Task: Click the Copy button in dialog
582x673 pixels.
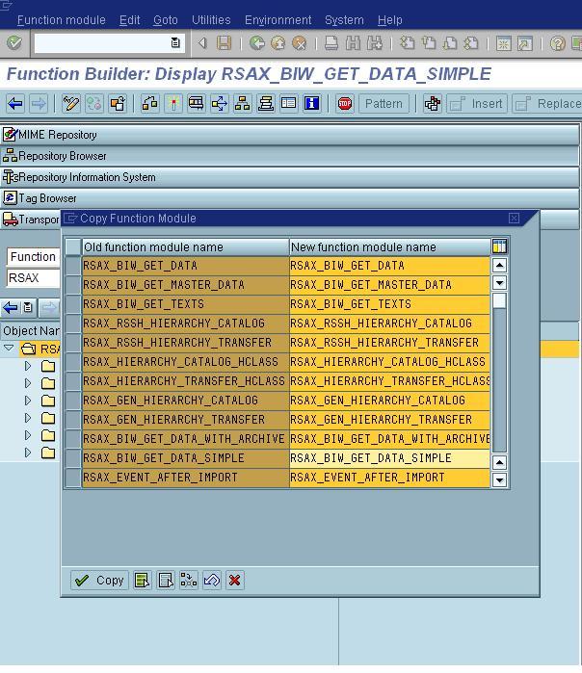Action: point(99,581)
